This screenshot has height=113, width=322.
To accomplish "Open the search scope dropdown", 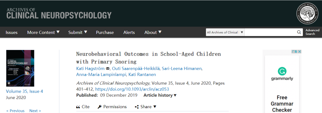I will click(225, 32).
